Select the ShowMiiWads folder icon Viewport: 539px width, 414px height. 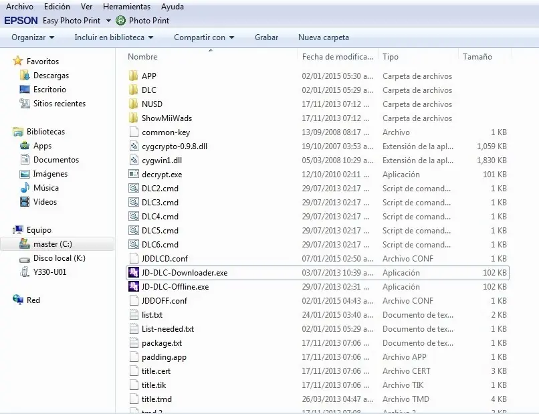click(x=133, y=118)
